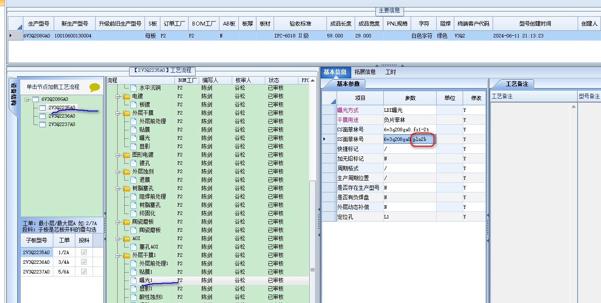601x303 pixels.
Task: Click the folder icon beside 陶瓷磨板
Action: [127, 222]
